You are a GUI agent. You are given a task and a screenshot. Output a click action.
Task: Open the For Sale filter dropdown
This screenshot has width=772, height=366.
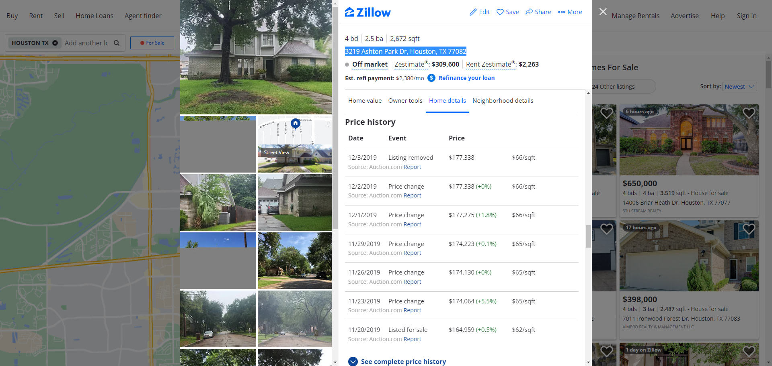pyautogui.click(x=152, y=43)
